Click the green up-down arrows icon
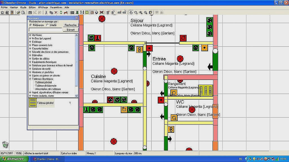The width and height of the screenshot is (289, 162). [61, 12]
